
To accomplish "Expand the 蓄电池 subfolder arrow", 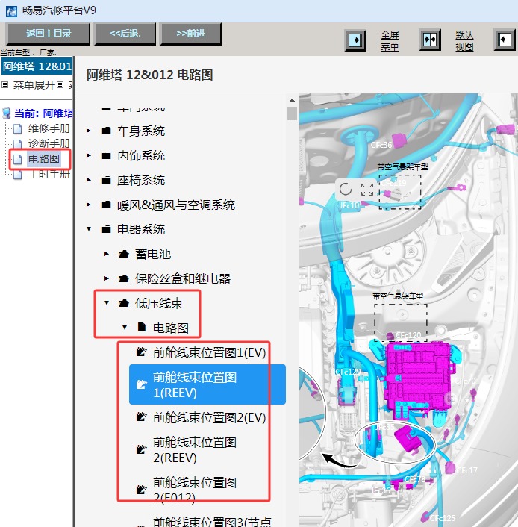I will click(106, 254).
